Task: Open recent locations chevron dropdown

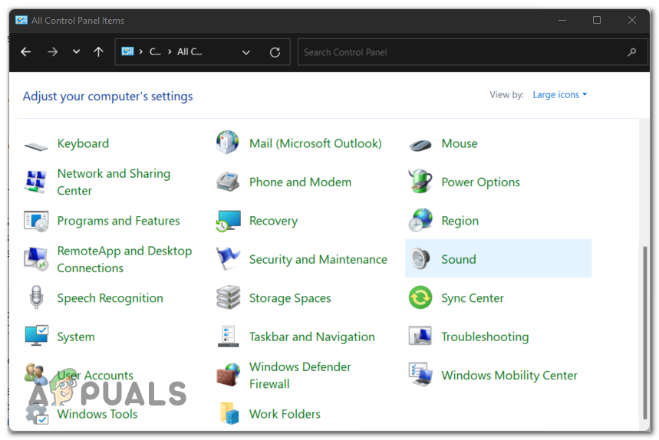Action: coord(76,51)
